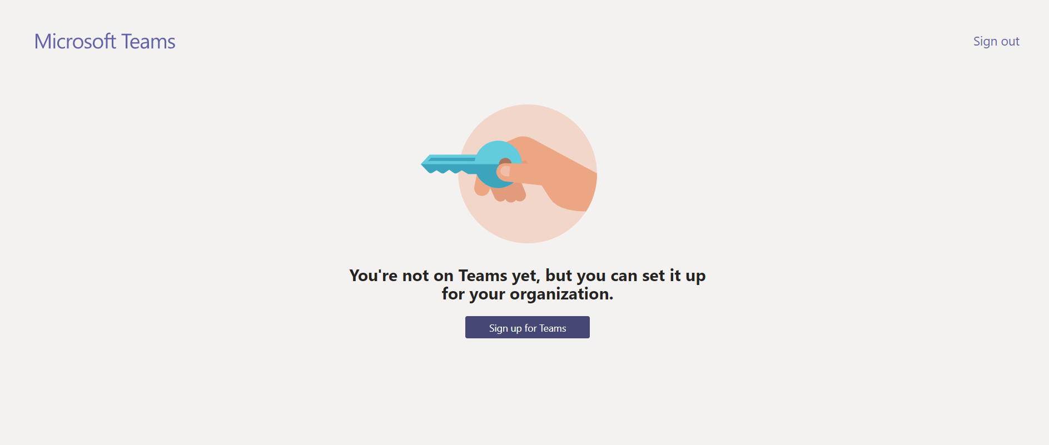Viewport: 1049px width, 445px height.
Task: Click the word "Teams" inside the bold heading
Action: [483, 276]
